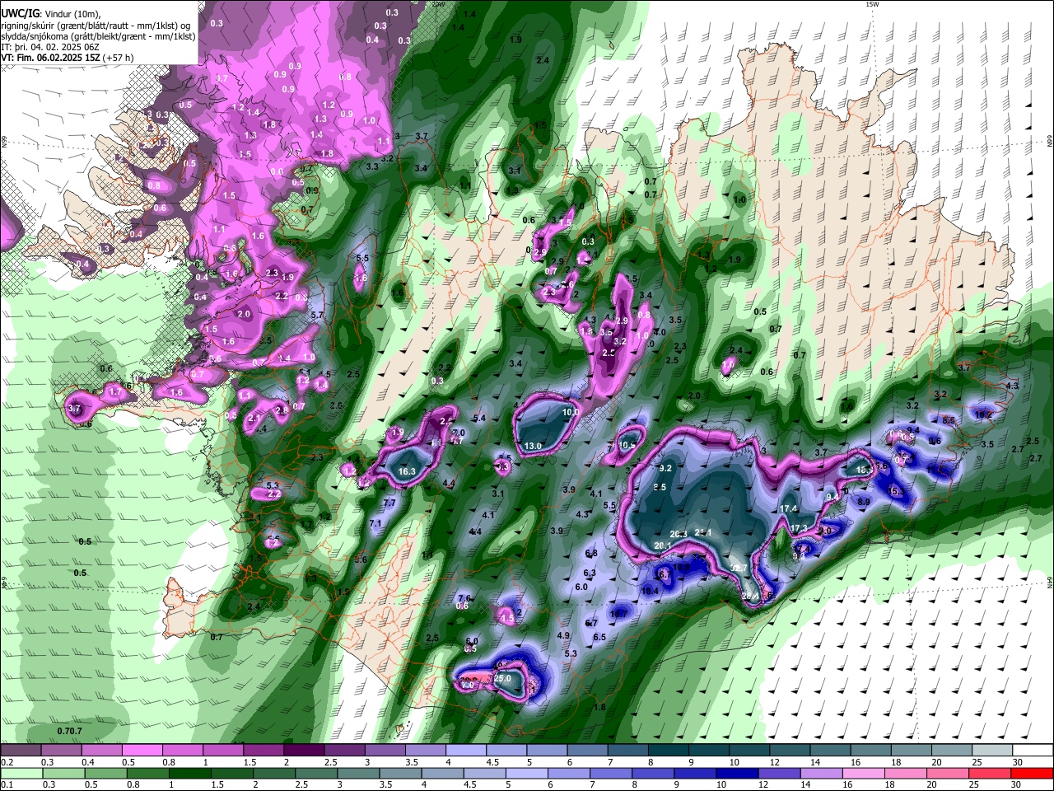Screen dimensions: 1054x791
Task: Select the 'VT: Fim. 06.02.2025 15Z (+57 h)' line
Action: pos(67,58)
